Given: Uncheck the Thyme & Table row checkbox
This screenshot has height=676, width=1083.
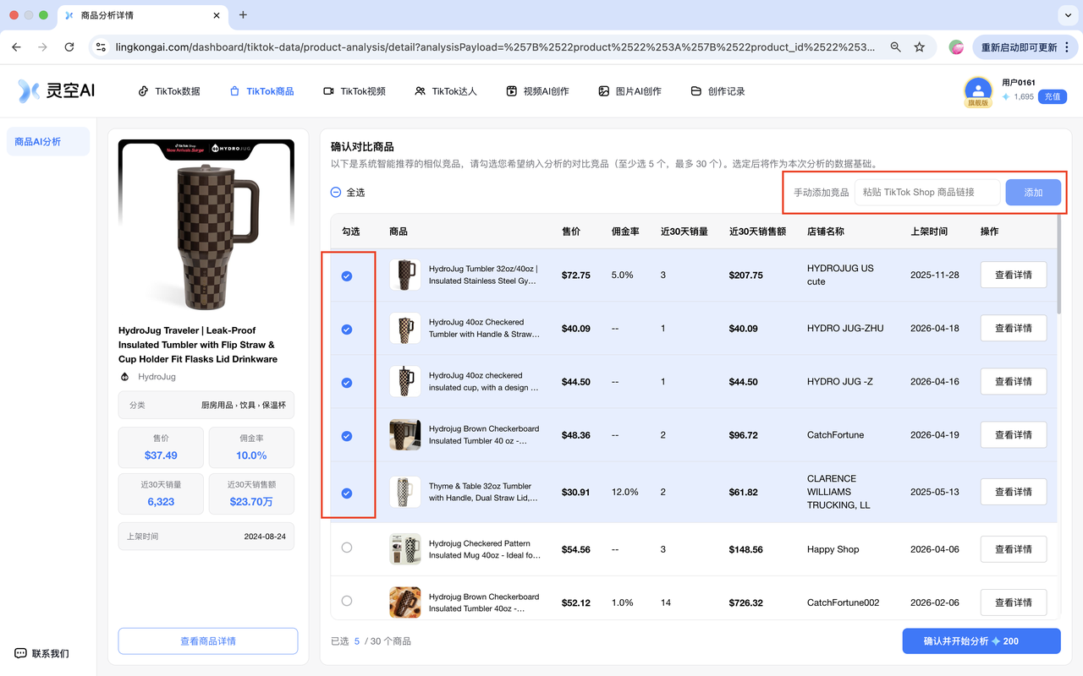Looking at the screenshot, I should [346, 493].
